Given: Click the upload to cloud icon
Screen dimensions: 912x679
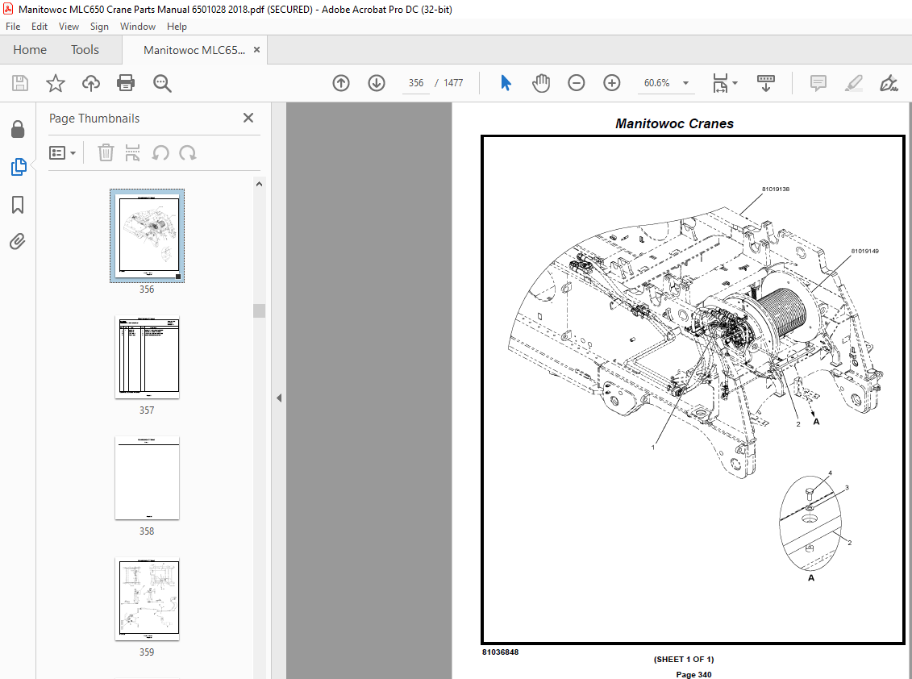Looking at the screenshot, I should click(91, 83).
